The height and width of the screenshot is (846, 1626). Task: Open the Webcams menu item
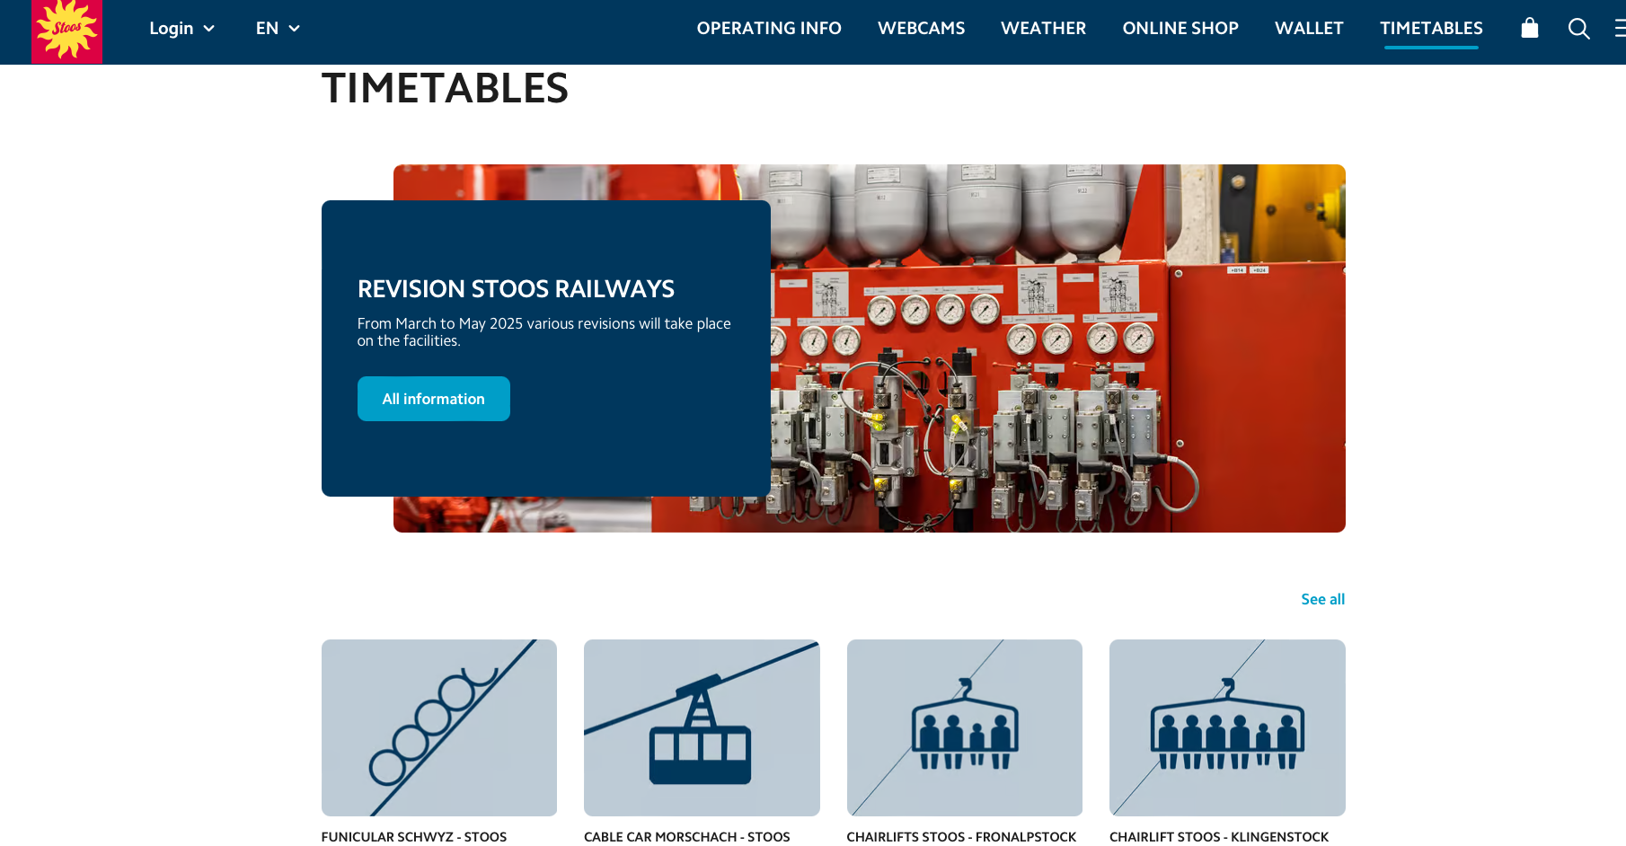[x=921, y=29]
